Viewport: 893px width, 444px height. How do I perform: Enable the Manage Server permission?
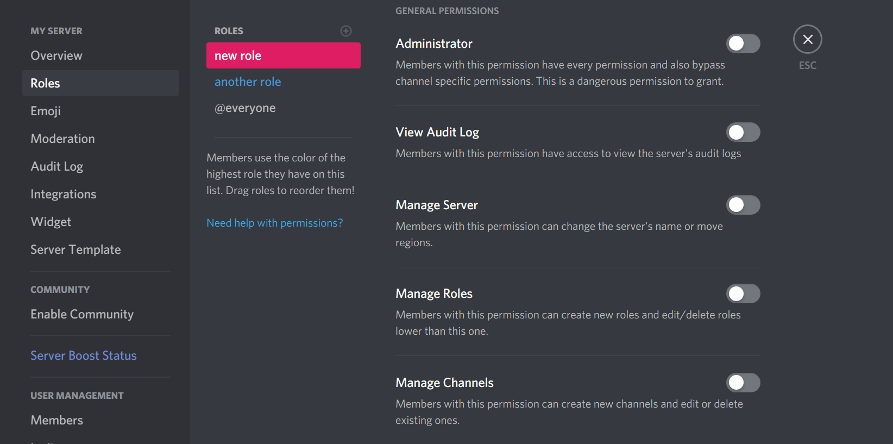pos(743,205)
